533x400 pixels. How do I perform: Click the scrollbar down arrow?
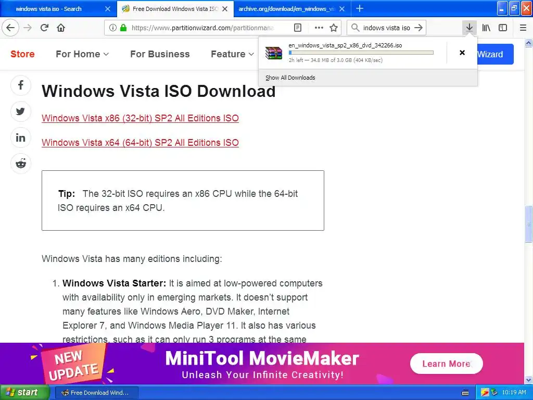pyautogui.click(x=528, y=380)
